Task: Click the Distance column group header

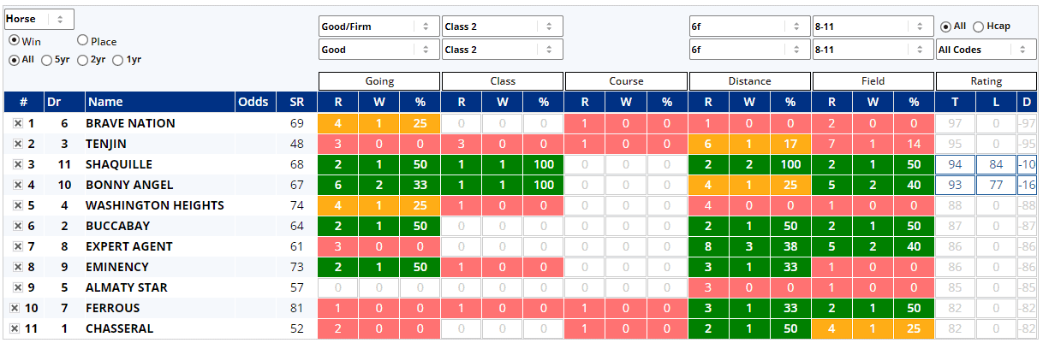Action: coord(749,81)
